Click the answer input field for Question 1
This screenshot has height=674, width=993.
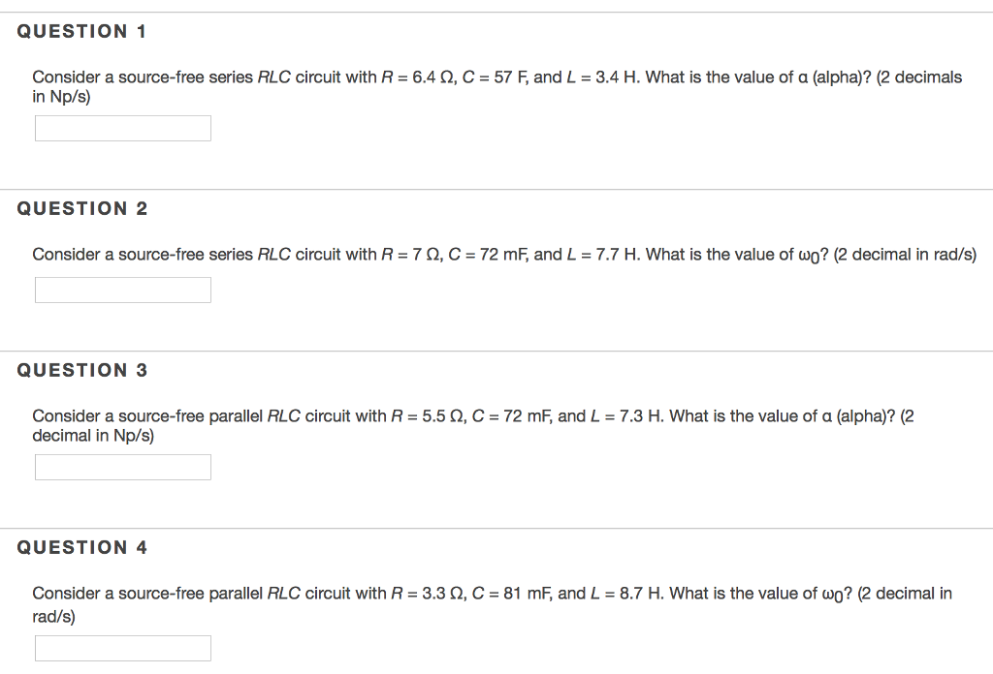pos(122,128)
